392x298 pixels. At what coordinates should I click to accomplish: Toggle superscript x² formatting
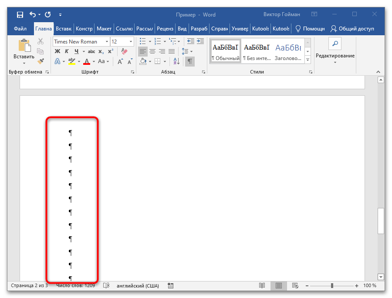pyautogui.click(x=111, y=51)
